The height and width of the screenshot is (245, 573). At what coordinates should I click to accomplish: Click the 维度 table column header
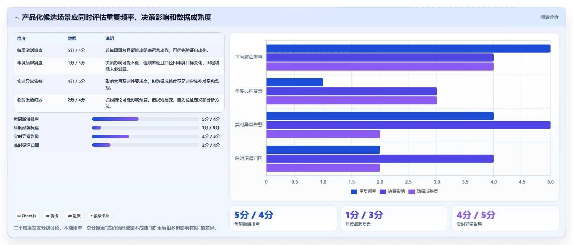[21, 39]
